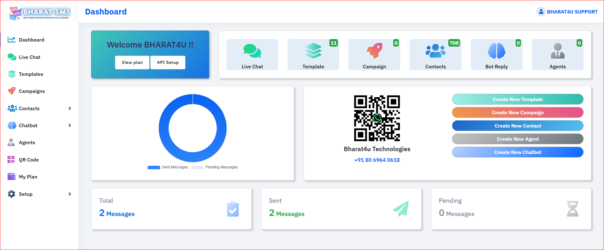This screenshot has height=250, width=604.
Task: Expand the Contacts sidebar submenu
Action: point(70,108)
